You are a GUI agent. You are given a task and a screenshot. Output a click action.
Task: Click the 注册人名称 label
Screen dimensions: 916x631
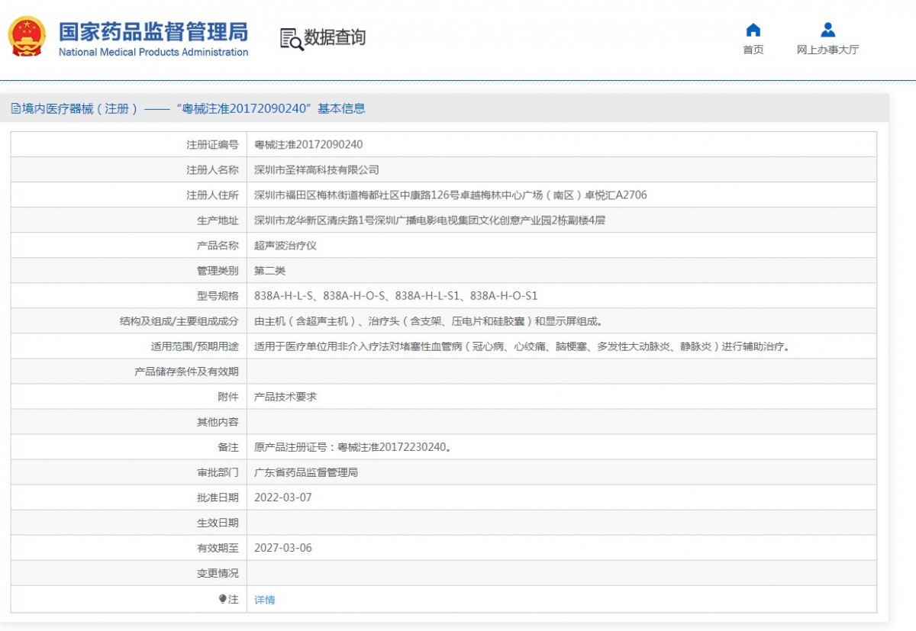pos(212,169)
